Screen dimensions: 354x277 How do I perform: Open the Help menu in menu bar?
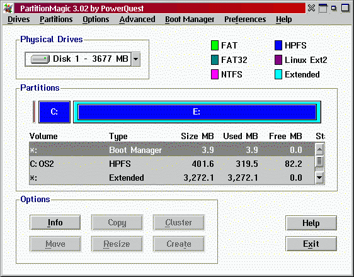click(x=284, y=20)
